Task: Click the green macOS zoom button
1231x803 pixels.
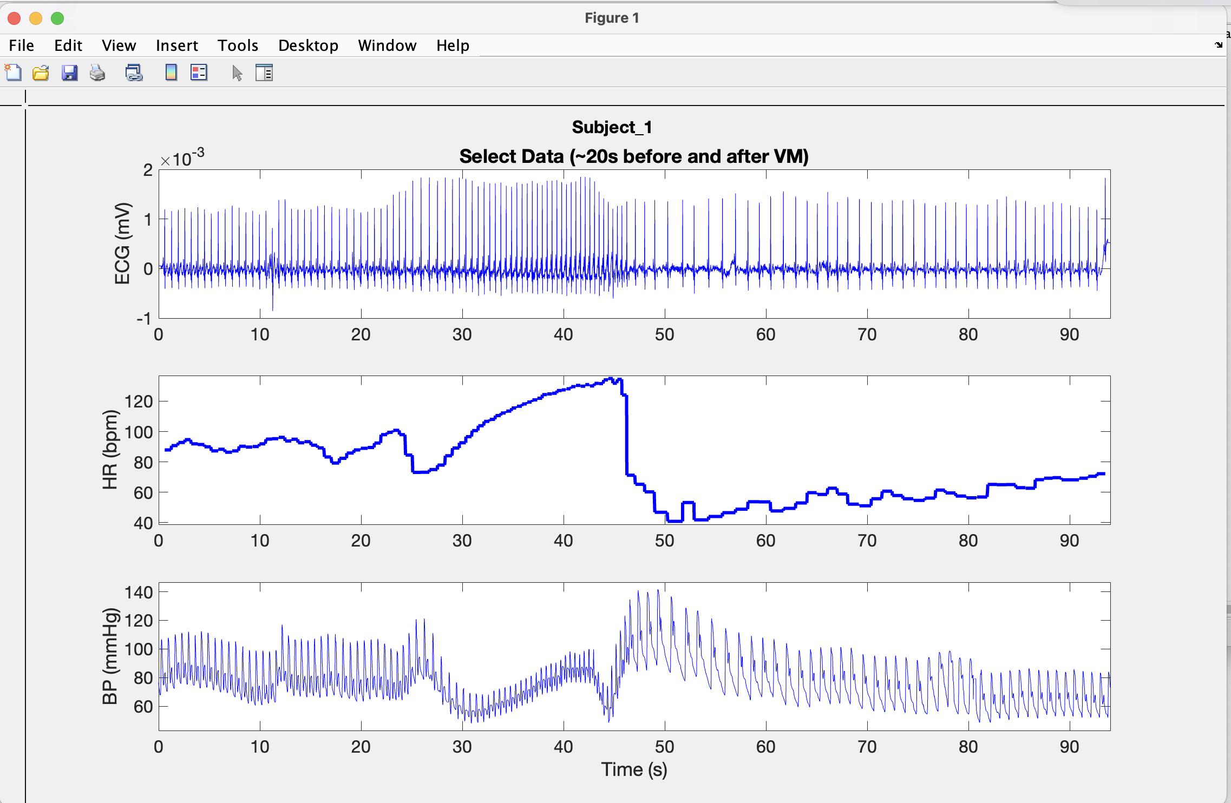Action: (x=57, y=18)
